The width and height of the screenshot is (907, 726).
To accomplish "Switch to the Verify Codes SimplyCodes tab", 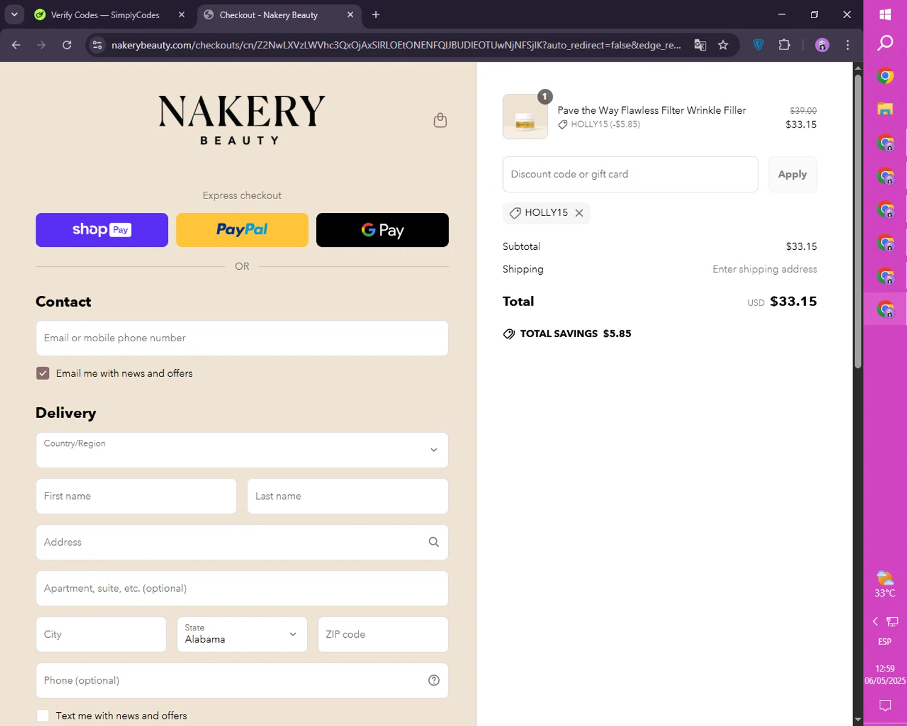I will pyautogui.click(x=105, y=15).
